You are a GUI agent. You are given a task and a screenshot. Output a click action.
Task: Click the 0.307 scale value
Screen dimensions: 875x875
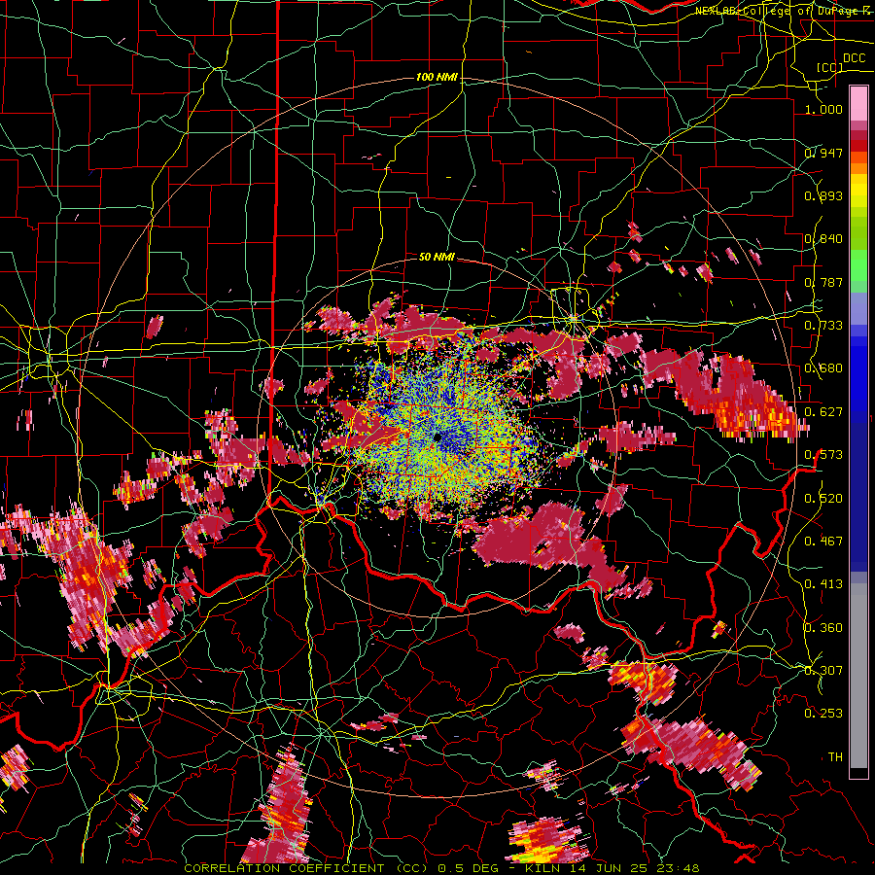coord(823,670)
